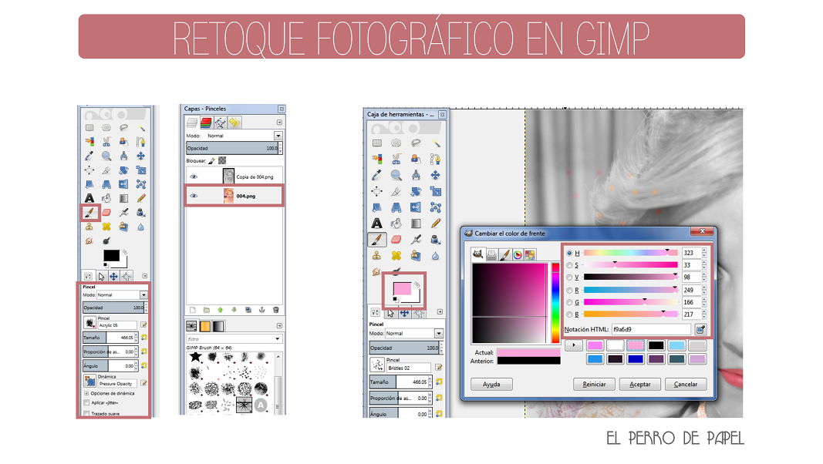Select the Paintbrush tool in the leftmost toolbox
This screenshot has width=823, height=464.
point(89,212)
